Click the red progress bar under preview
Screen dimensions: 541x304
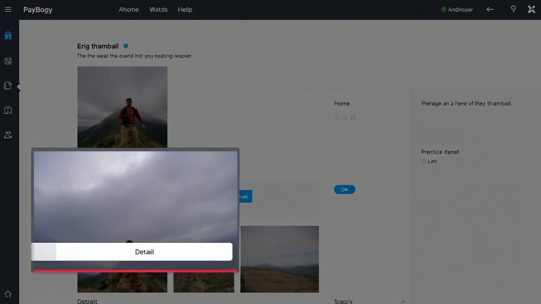pyautogui.click(x=135, y=271)
